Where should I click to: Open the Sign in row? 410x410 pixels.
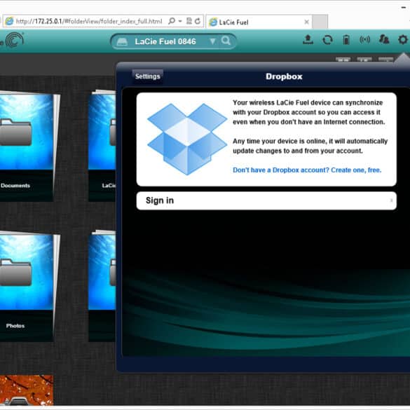coord(266,200)
